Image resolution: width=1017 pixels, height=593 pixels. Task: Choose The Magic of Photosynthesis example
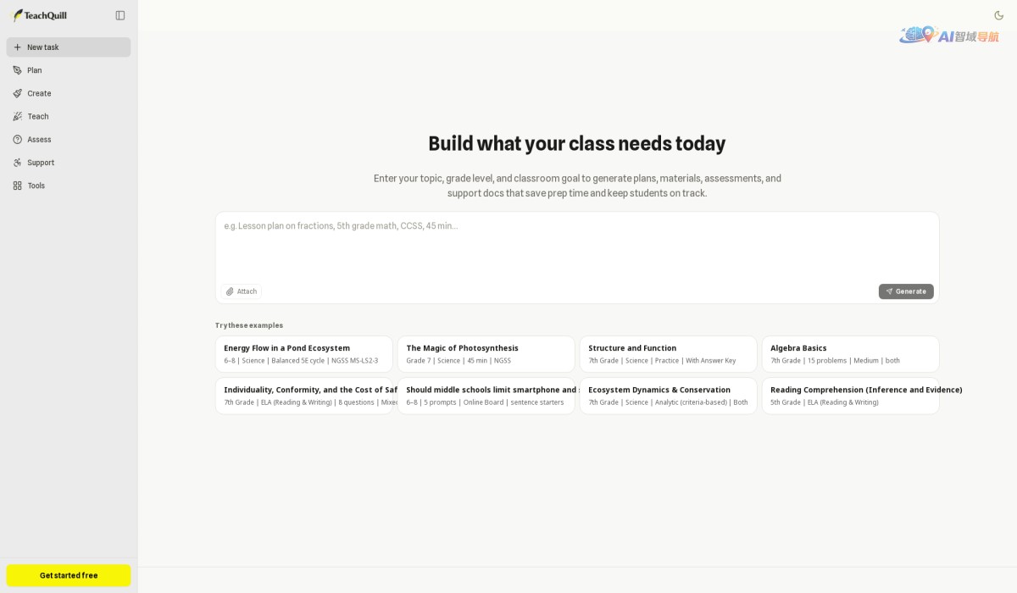tap(486, 354)
